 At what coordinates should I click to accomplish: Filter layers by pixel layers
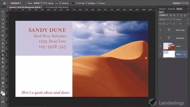click(x=171, y=15)
